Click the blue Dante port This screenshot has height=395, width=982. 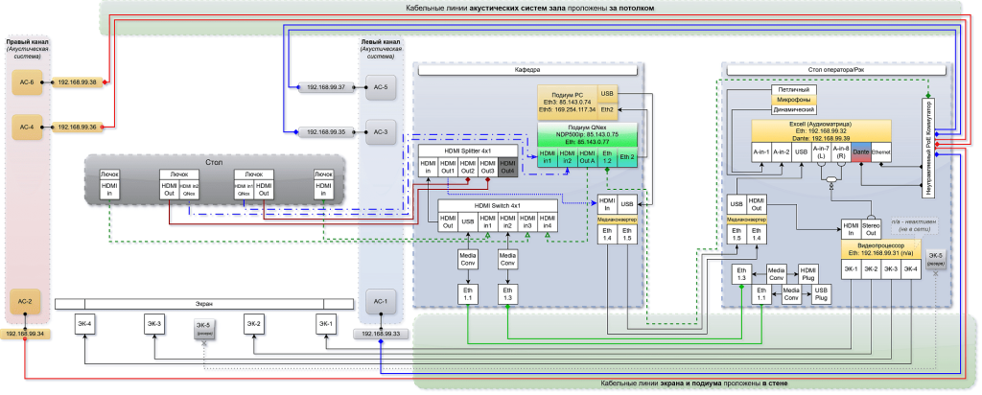tap(860, 152)
